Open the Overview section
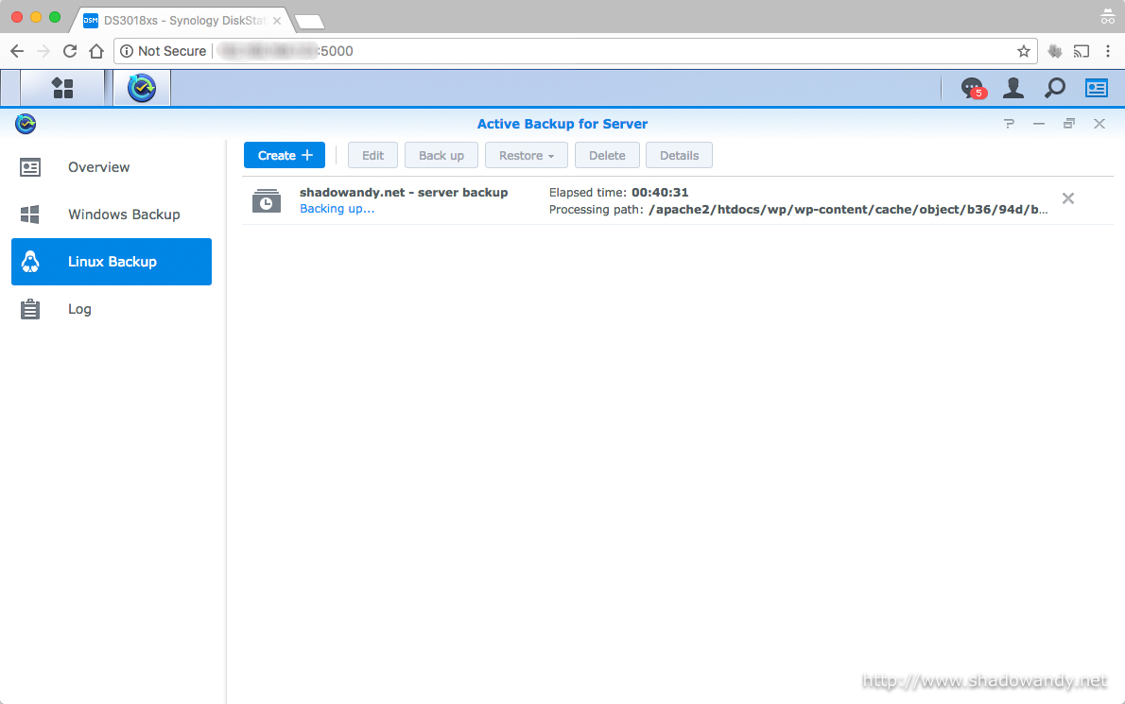This screenshot has height=704, width=1125. 112,167
